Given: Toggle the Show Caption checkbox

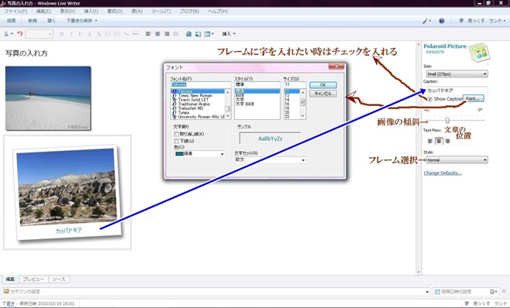Looking at the screenshot, I should [429, 99].
